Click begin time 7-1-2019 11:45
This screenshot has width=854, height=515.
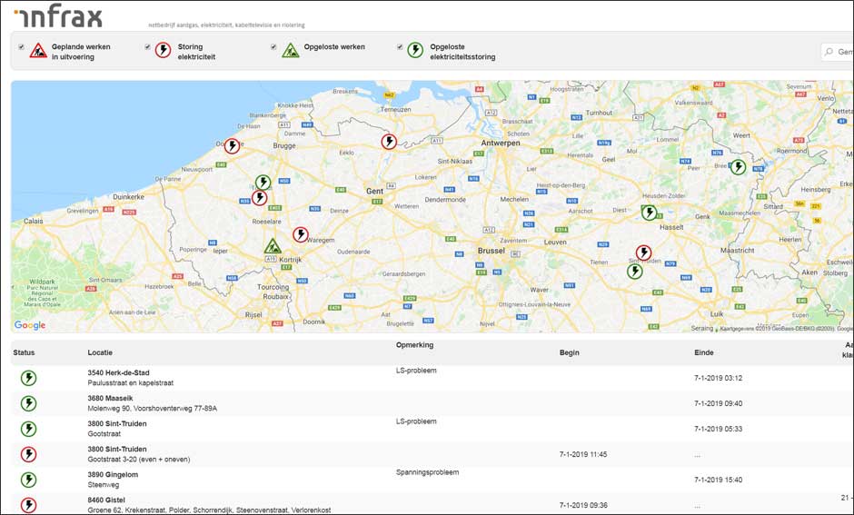pos(583,454)
